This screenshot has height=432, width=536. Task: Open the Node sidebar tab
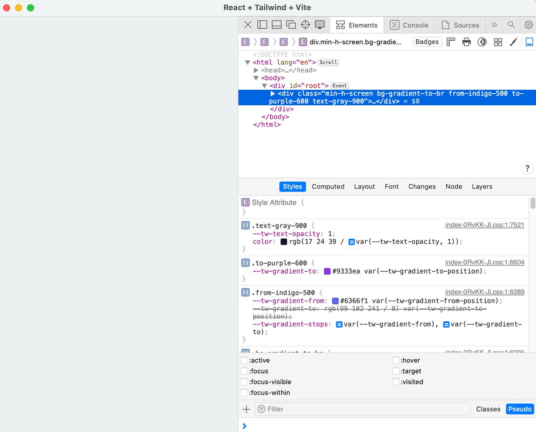coord(454,187)
